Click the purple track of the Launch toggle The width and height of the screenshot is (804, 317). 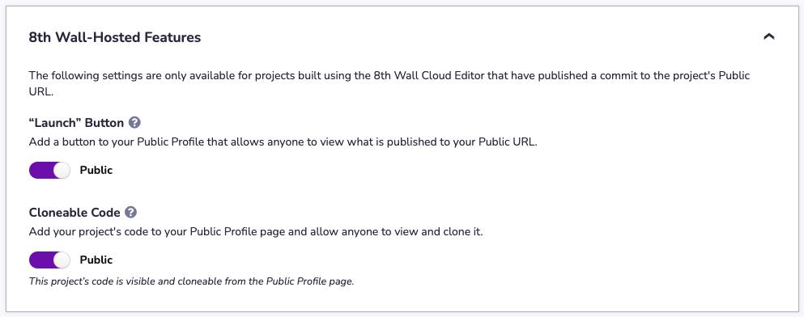pos(40,170)
